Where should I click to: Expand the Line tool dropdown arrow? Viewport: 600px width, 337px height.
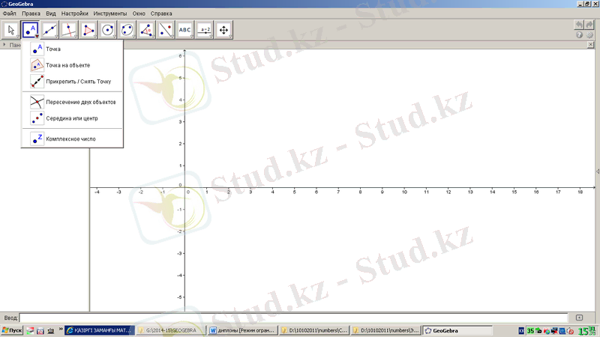point(56,37)
